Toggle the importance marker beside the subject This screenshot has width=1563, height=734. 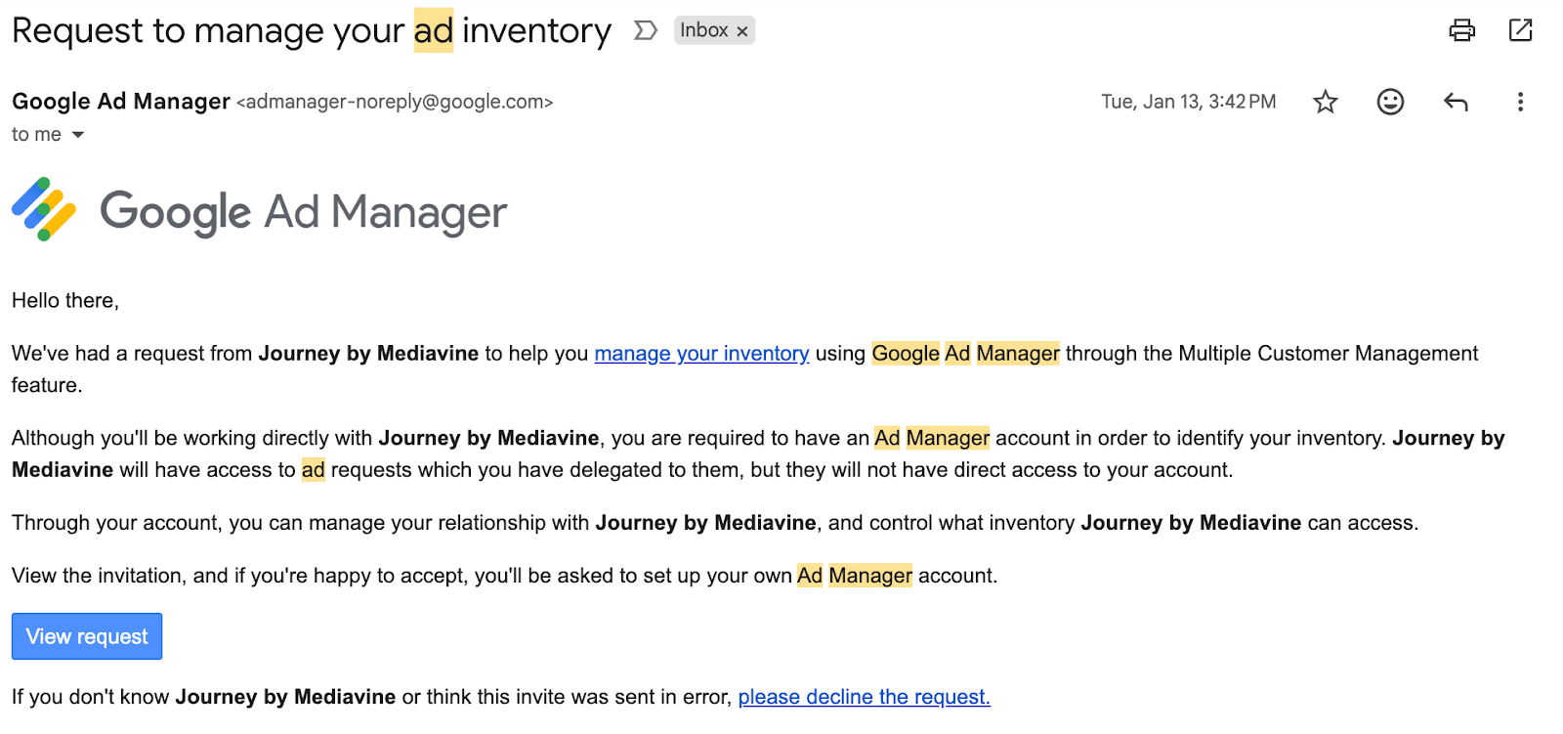point(645,30)
